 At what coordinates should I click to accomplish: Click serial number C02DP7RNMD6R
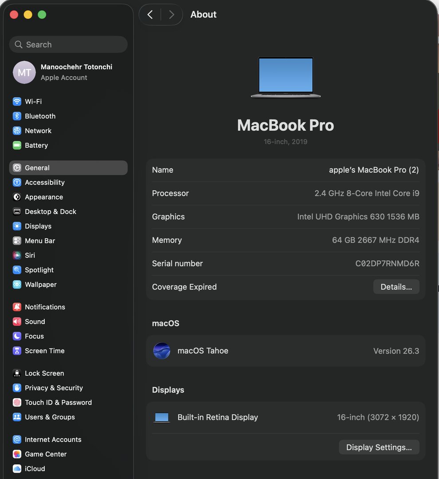pyautogui.click(x=388, y=263)
